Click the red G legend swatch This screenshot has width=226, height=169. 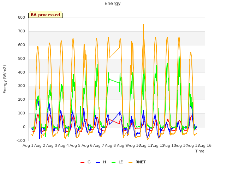click(x=82, y=163)
